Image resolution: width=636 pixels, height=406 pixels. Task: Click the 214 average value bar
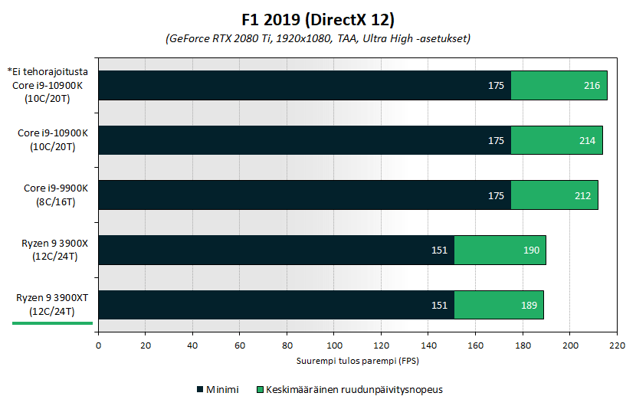[x=557, y=140]
